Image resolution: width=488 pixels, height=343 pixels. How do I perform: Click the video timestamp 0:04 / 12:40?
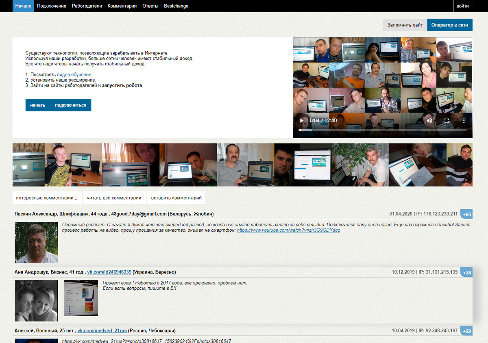click(x=323, y=121)
